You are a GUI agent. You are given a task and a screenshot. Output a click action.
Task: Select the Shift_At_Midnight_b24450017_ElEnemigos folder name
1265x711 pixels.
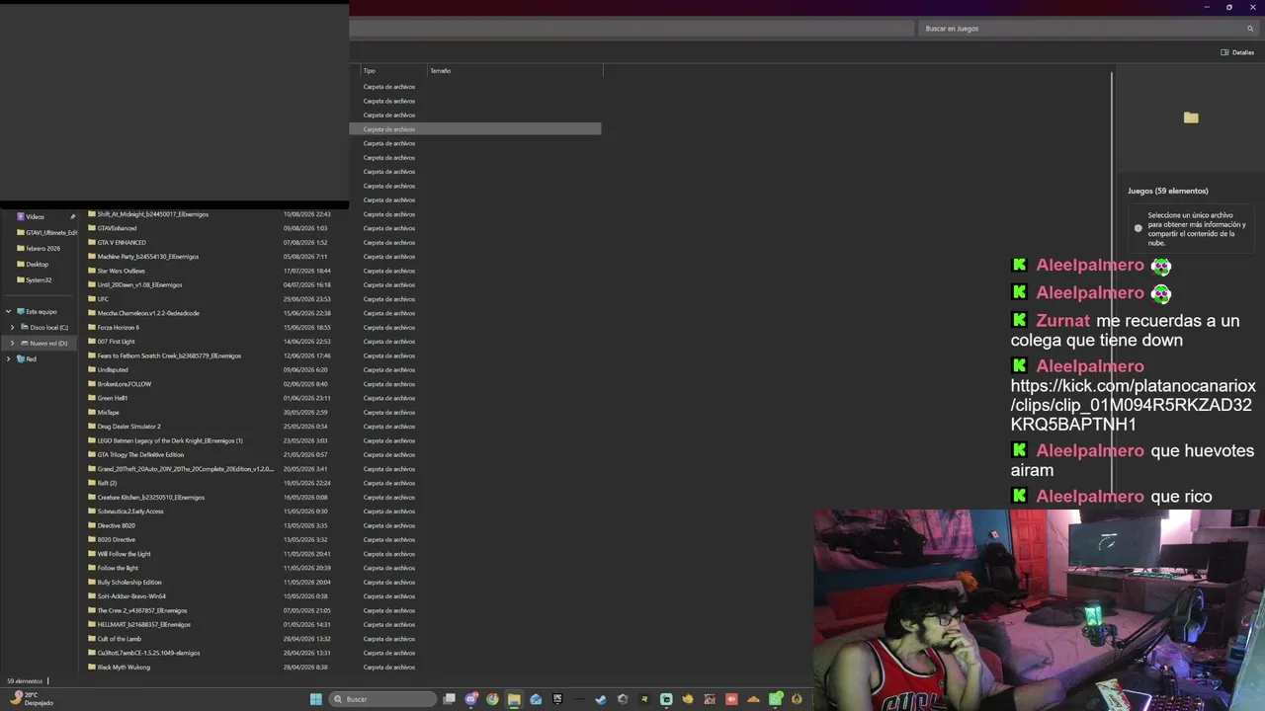coord(153,214)
